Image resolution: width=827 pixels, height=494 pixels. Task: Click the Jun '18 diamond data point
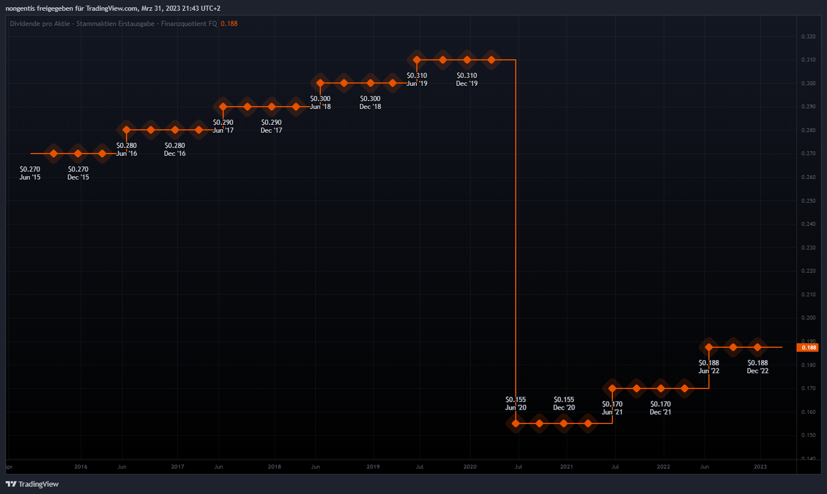pyautogui.click(x=320, y=83)
